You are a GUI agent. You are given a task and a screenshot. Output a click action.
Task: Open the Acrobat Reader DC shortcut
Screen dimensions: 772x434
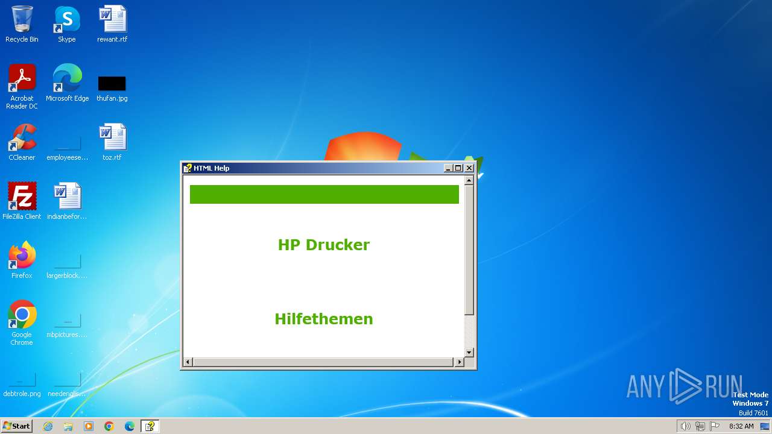coord(22,86)
